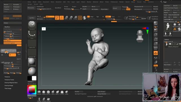This screenshot has width=181, height=102.
Task: Activate the Draw mode button
Action: 62,18
